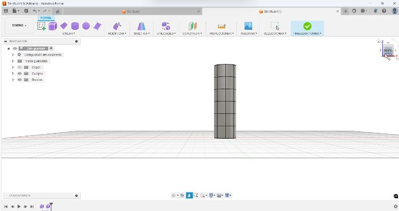Click the Pan hand navigation tool
Screen dimensions: 399x211
pyautogui.click(x=189, y=195)
